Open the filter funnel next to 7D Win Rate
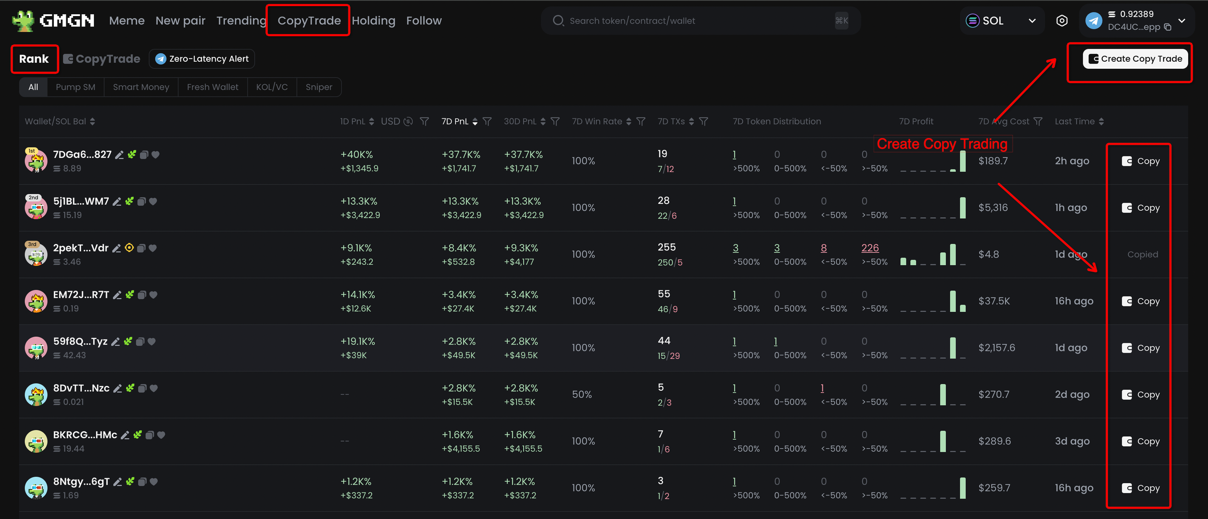 pos(640,122)
